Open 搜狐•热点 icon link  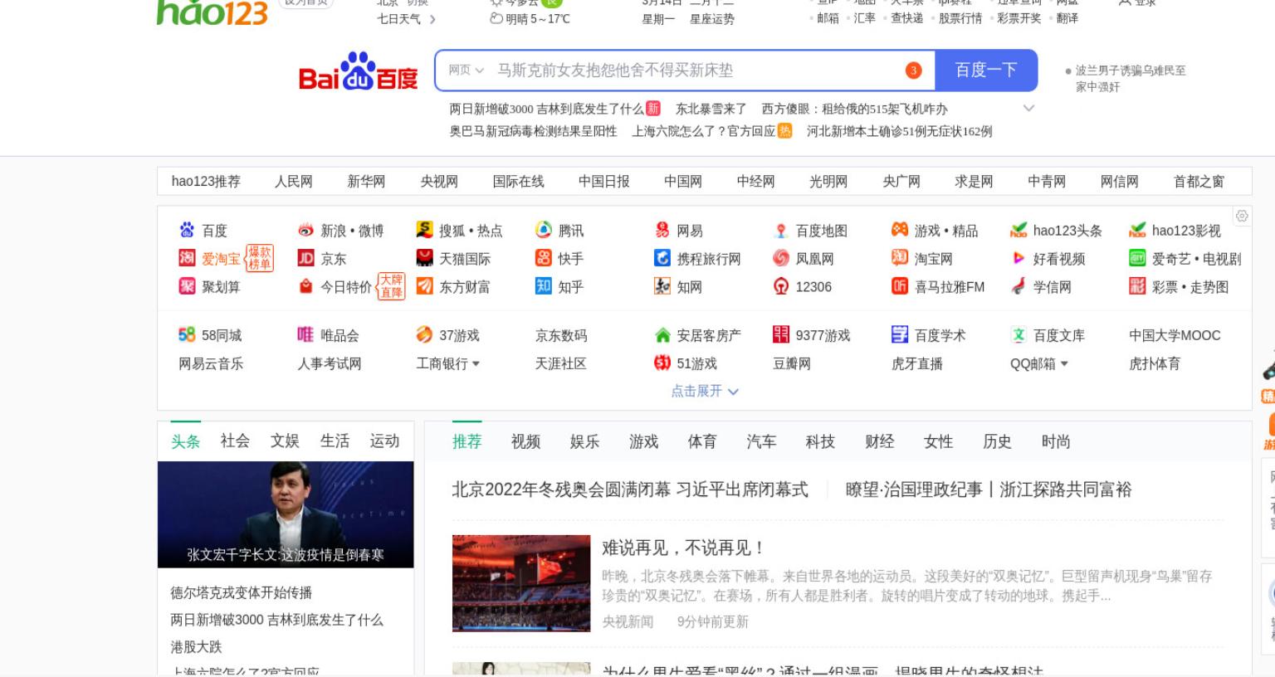pos(424,230)
